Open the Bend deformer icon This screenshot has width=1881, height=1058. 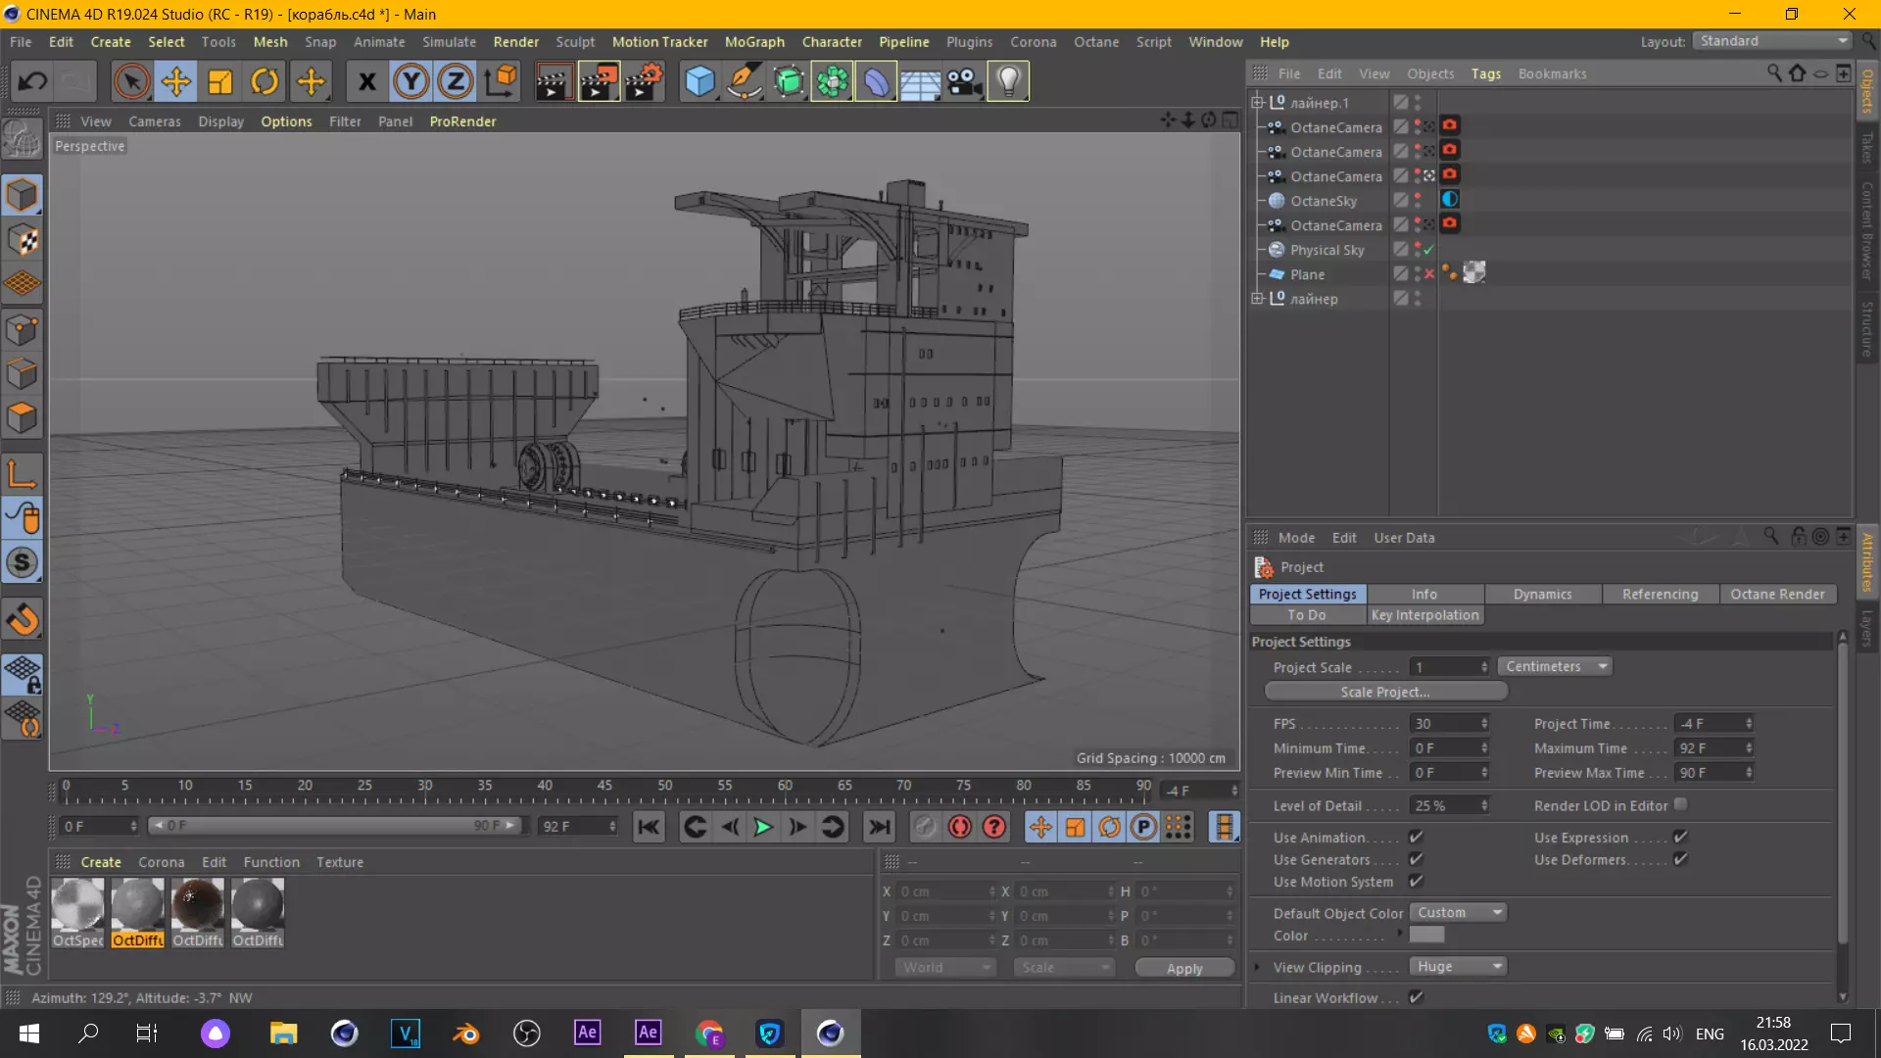pos(876,81)
